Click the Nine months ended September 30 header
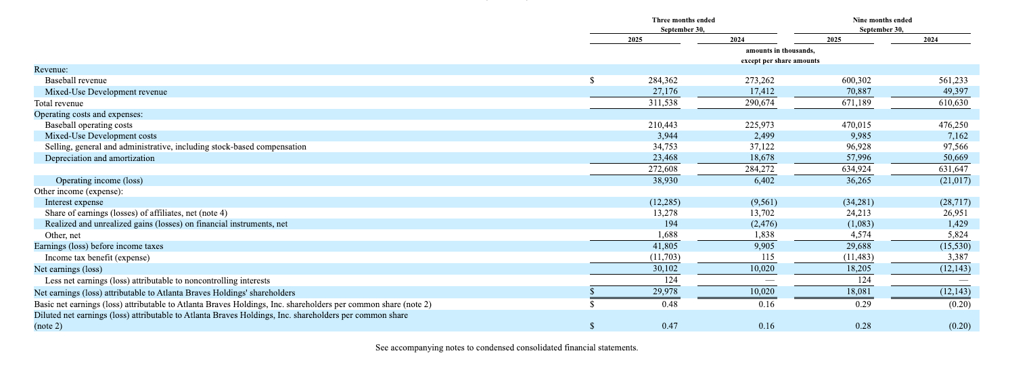Viewport: 1010px width, 368px height. click(881, 25)
